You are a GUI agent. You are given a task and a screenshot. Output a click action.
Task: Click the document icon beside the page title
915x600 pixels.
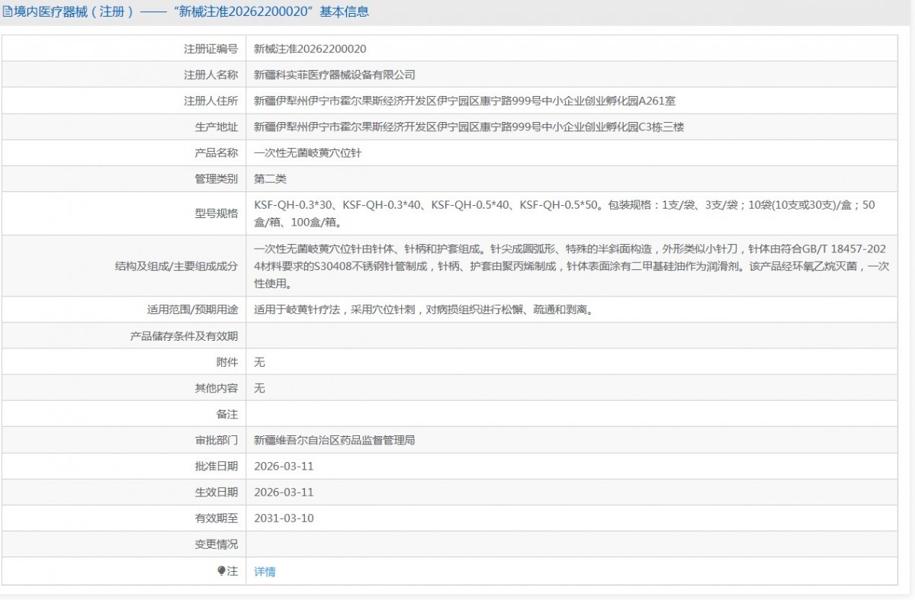click(7, 11)
